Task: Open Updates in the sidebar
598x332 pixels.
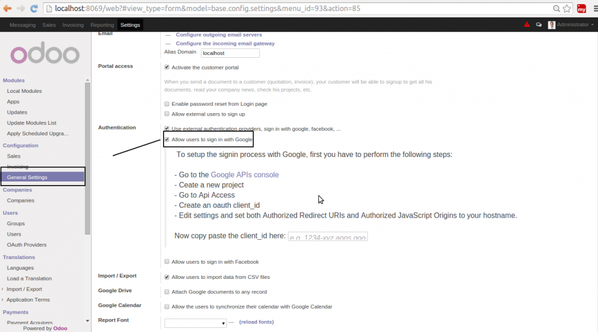Action: tap(17, 113)
